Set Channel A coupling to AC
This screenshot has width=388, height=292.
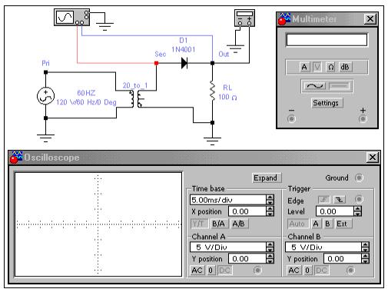pyautogui.click(x=197, y=270)
